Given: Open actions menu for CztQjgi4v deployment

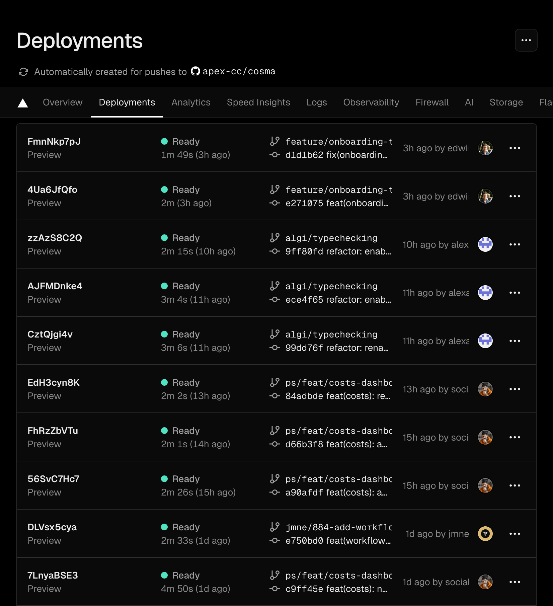Looking at the screenshot, I should click(515, 341).
